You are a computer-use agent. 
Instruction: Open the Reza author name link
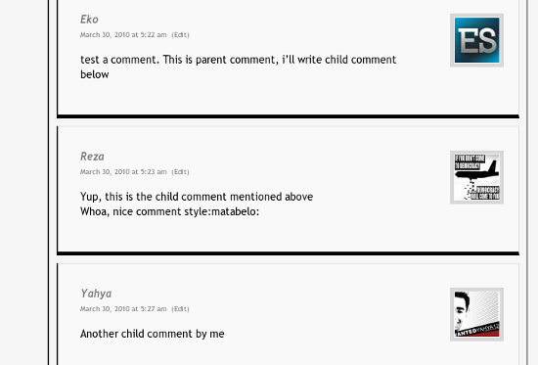tap(92, 157)
